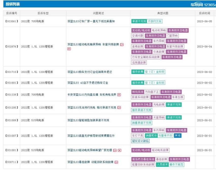The width and height of the screenshot is (216, 170).
Task: Open image icon for complaint 931205
Action: (x=119, y=107)
